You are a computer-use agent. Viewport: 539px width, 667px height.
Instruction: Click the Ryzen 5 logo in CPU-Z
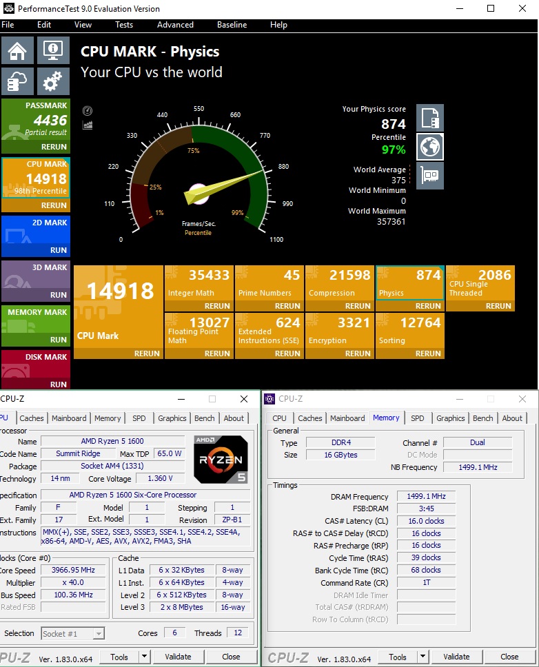(x=221, y=460)
